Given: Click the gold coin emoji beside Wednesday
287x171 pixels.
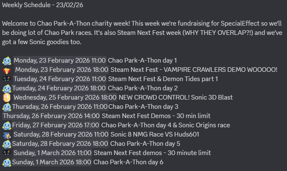Looking at the screenshot, I should (7, 97).
